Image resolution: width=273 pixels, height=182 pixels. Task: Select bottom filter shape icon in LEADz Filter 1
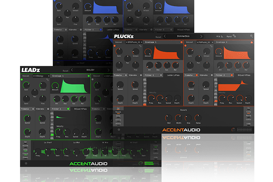pyautogui.click(x=52, y=138)
